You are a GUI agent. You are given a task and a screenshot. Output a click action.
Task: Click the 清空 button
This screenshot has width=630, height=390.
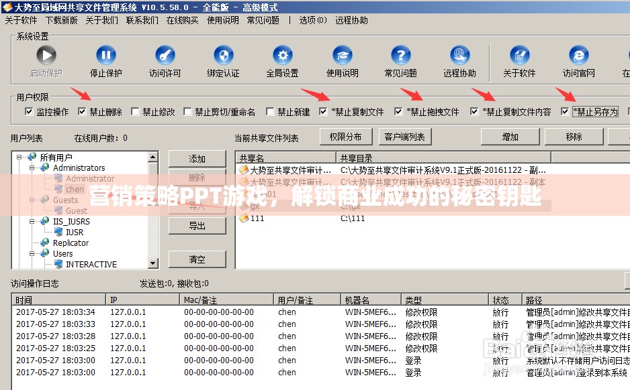[197, 259]
